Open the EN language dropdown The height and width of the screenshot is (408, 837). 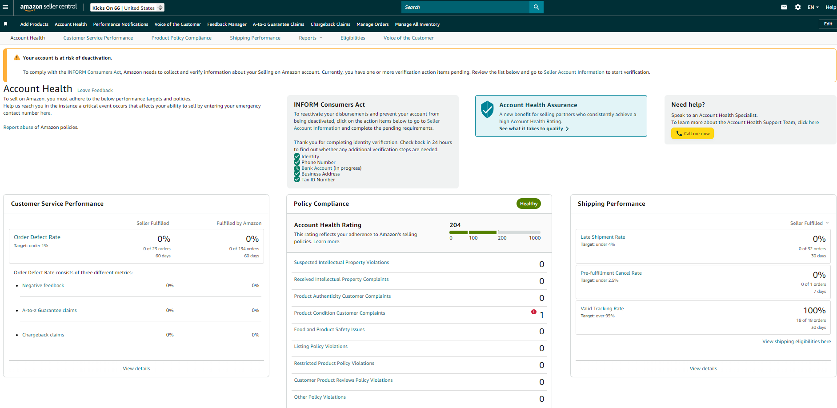(x=813, y=7)
